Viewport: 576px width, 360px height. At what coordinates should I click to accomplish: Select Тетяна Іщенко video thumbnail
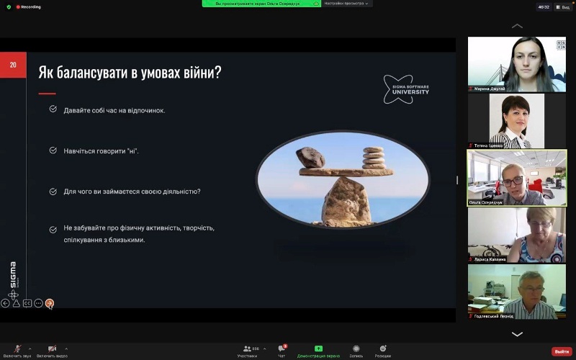point(517,121)
